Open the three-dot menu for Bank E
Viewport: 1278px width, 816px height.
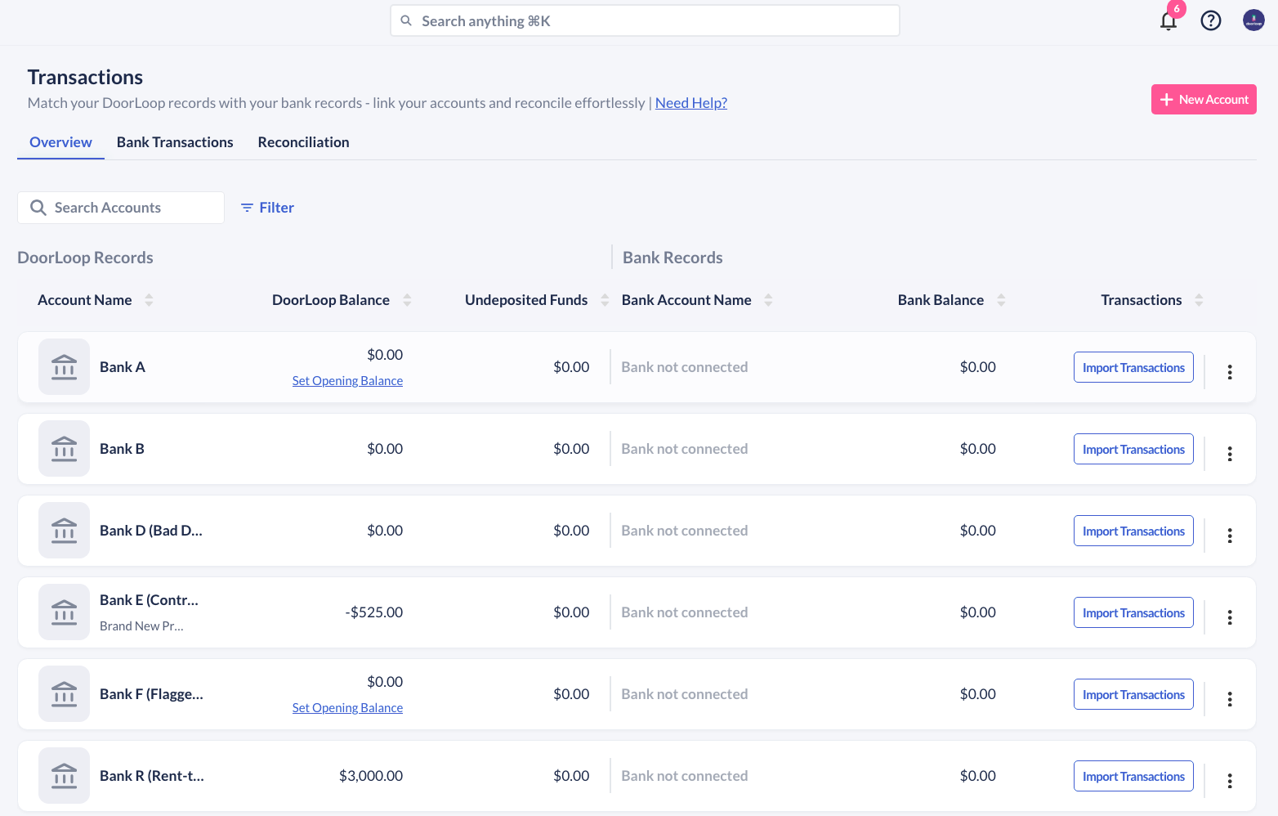[1229, 617]
